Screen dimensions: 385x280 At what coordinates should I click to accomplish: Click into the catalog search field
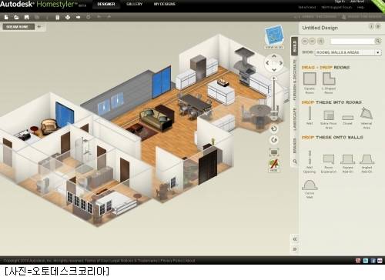coord(353,41)
